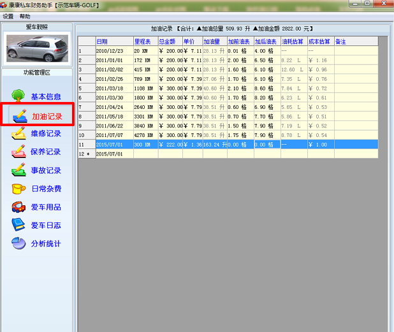Click the row header numbered 1

click(87, 51)
